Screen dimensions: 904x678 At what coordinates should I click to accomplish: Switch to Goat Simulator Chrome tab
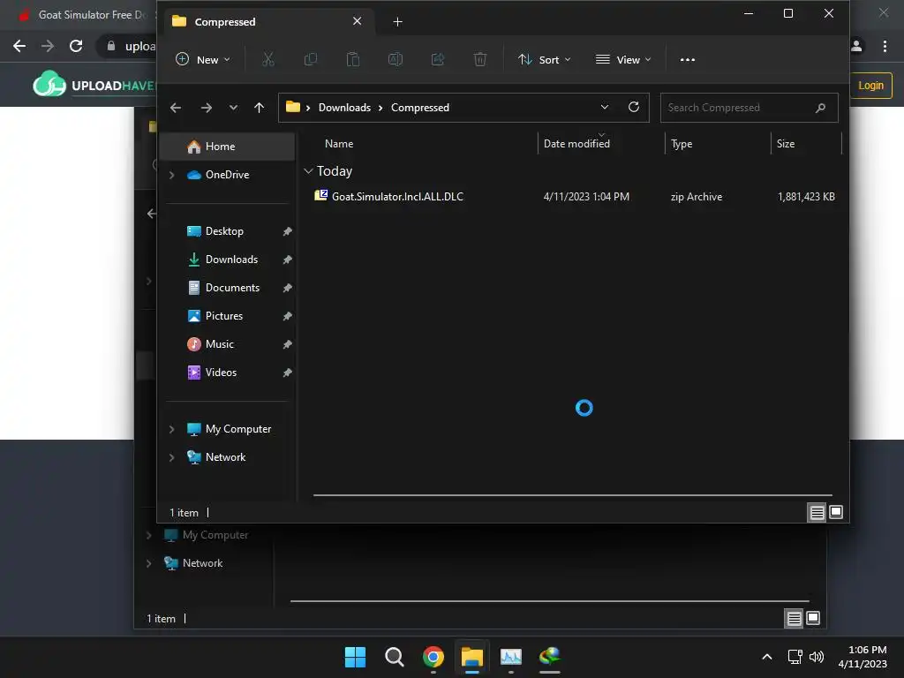pyautogui.click(x=84, y=15)
